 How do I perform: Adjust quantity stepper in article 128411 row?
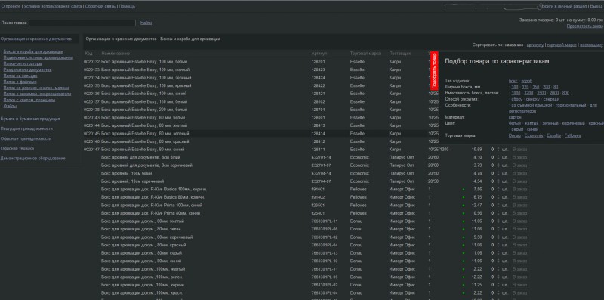(x=498, y=150)
